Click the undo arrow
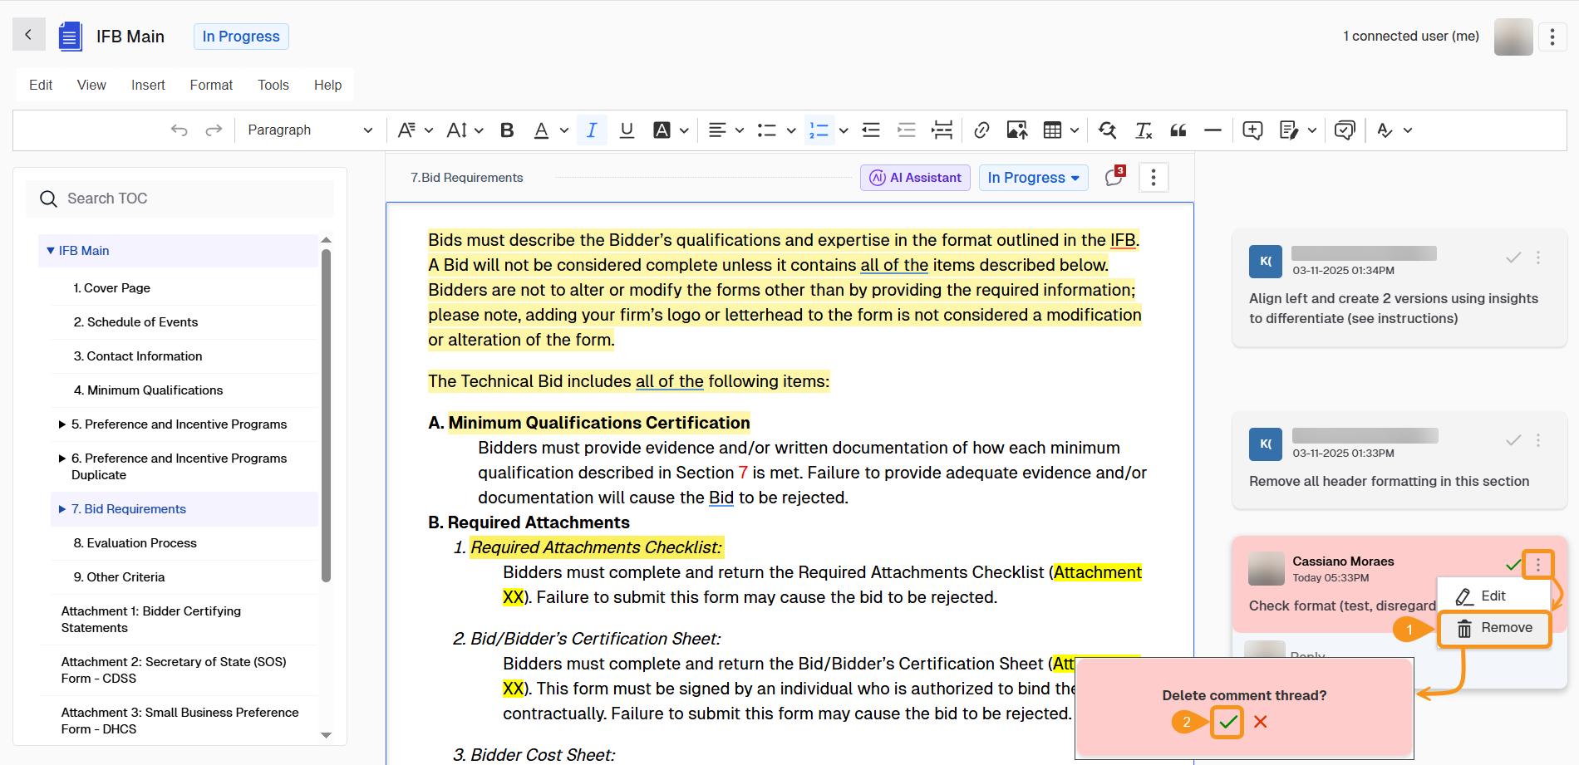The image size is (1579, 765). (179, 130)
